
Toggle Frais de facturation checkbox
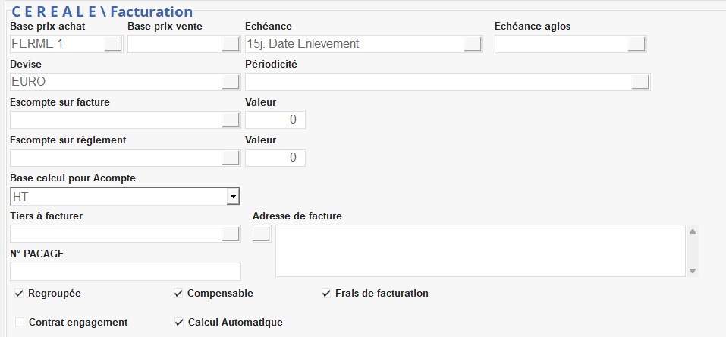click(326, 293)
